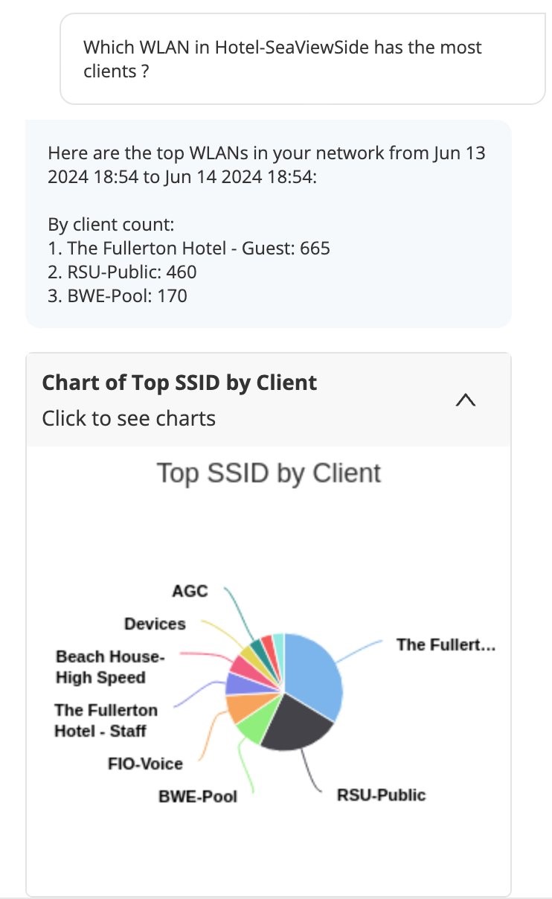Select the yellow Devices pie slice
Viewport: 552px width, 899px height.
click(x=249, y=651)
